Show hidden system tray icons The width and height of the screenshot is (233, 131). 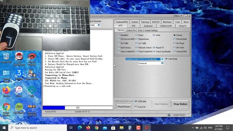pos(193,128)
